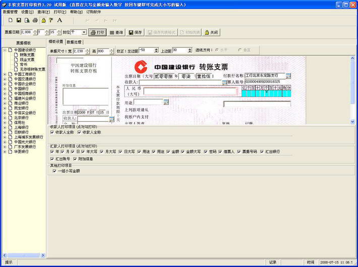Screen dimensions: 358x267
Task: Select the 水平 paper feed direction
Action: coord(217,50)
